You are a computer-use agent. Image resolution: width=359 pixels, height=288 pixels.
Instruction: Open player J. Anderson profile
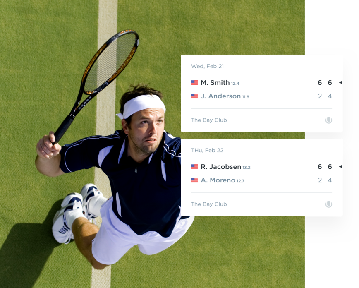(221, 96)
